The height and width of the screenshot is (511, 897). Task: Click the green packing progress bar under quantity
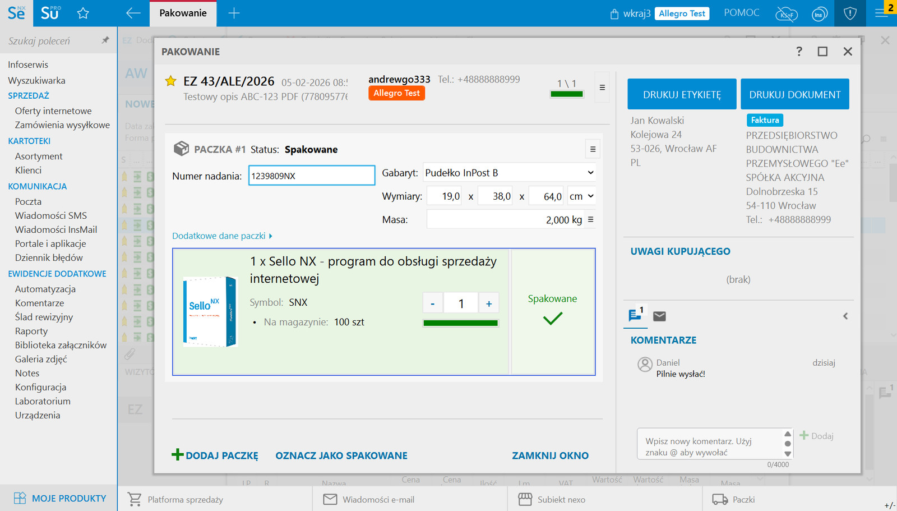pyautogui.click(x=460, y=323)
